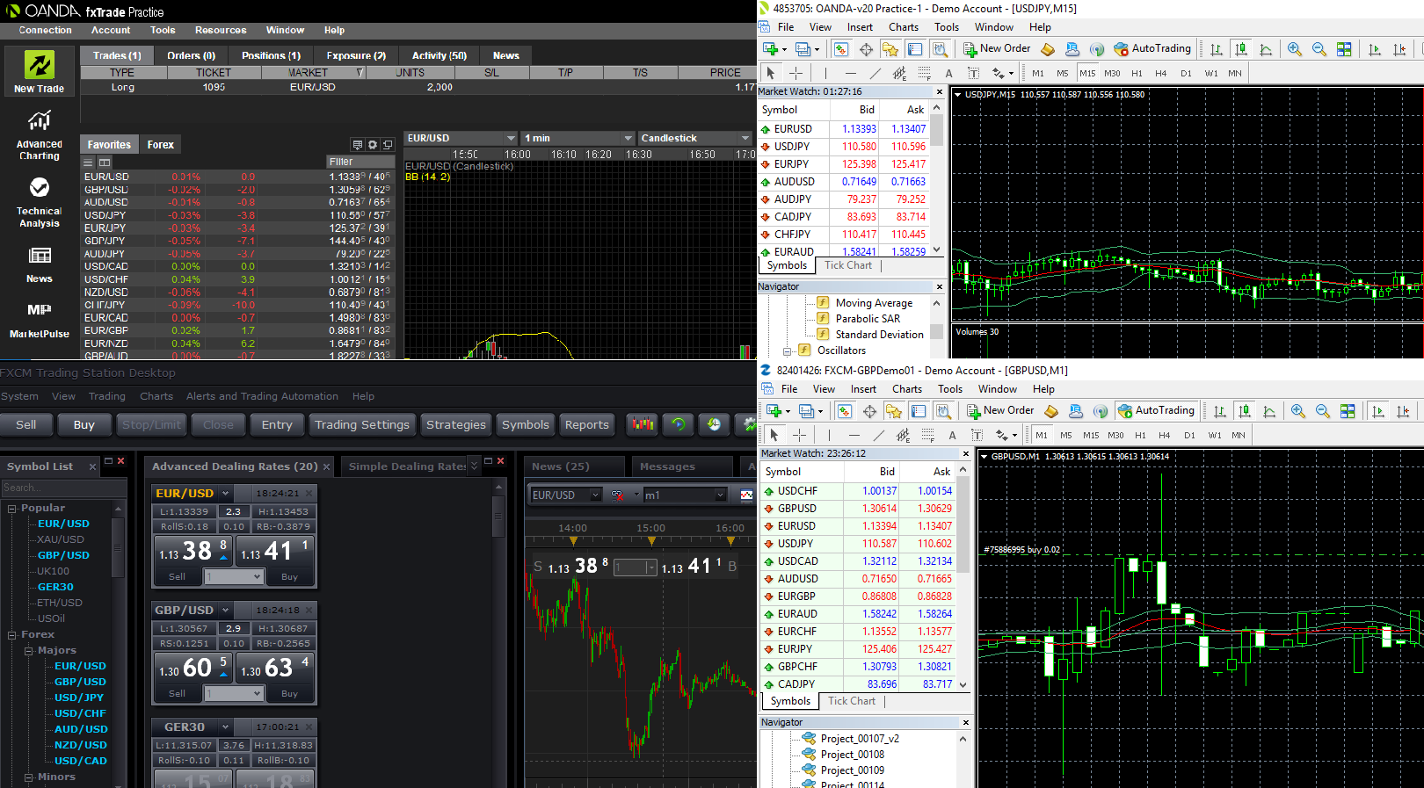Open m1 period dropdown in FXCM chart

tap(720, 495)
